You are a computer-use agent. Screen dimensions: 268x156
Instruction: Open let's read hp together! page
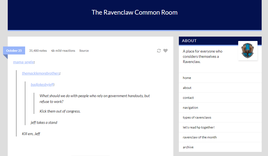pos(220,127)
